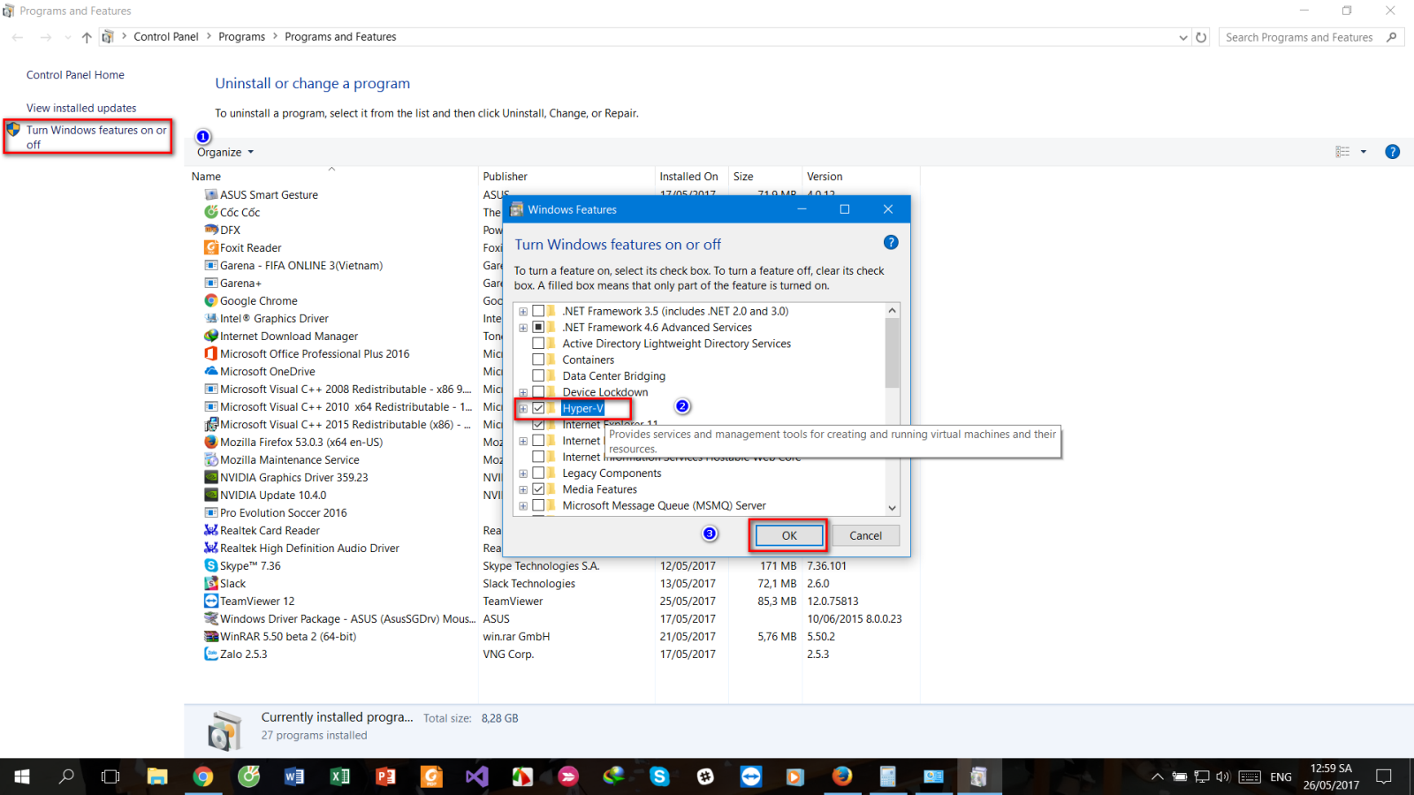Open the blue Help icon on the toolbar
The image size is (1414, 795).
pyautogui.click(x=1393, y=151)
